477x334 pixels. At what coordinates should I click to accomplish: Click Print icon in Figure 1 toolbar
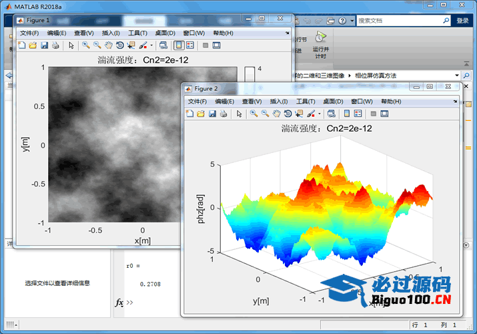tap(55, 45)
